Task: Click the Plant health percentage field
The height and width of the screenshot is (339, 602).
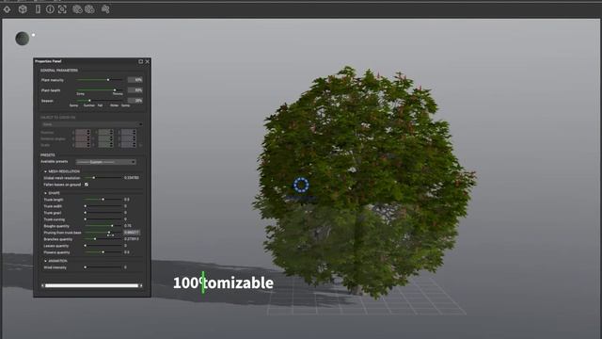Action: tap(135, 90)
